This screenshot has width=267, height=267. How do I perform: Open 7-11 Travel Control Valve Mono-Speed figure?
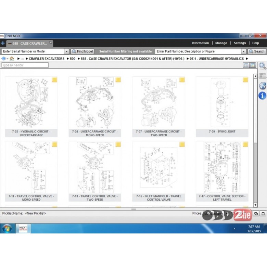click(x=31, y=171)
